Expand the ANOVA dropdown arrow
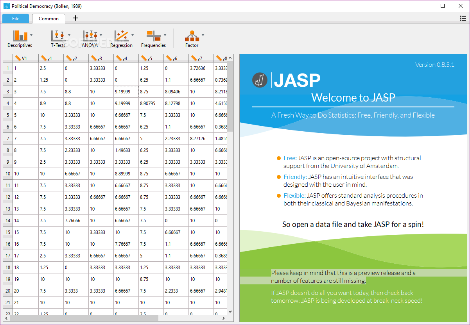Image resolution: width=470 pixels, height=325 pixels. [x=101, y=35]
